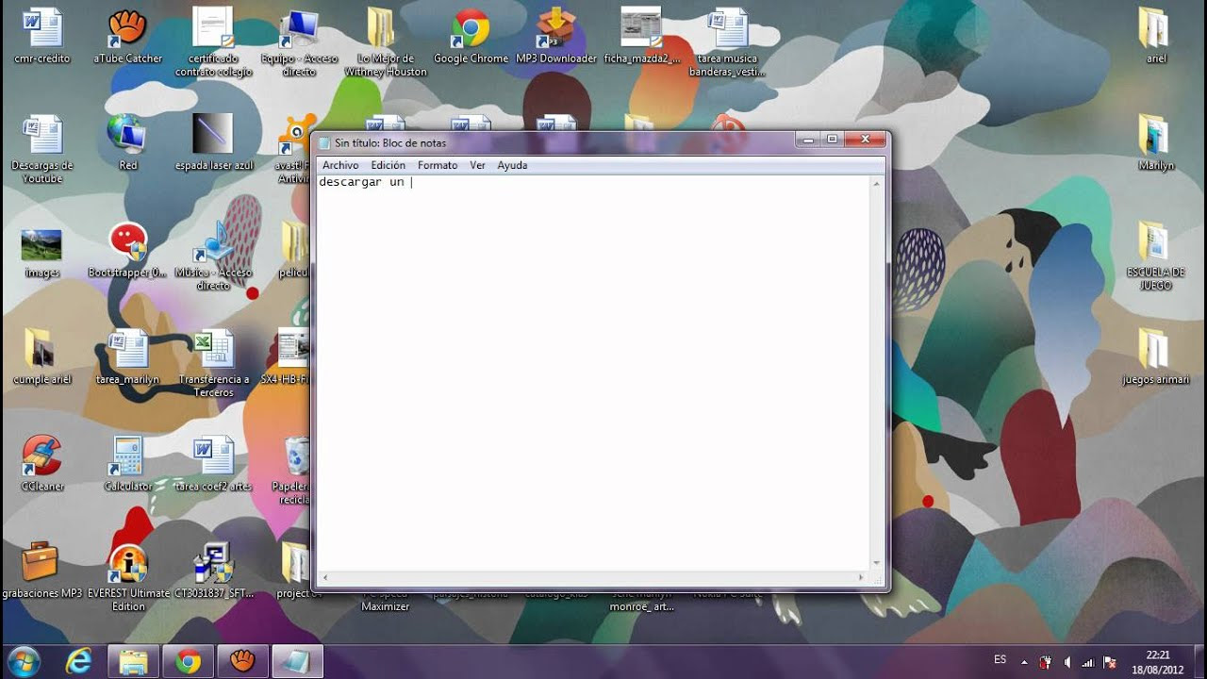
Task: Minimize the Bloc de notas window
Action: click(x=807, y=140)
